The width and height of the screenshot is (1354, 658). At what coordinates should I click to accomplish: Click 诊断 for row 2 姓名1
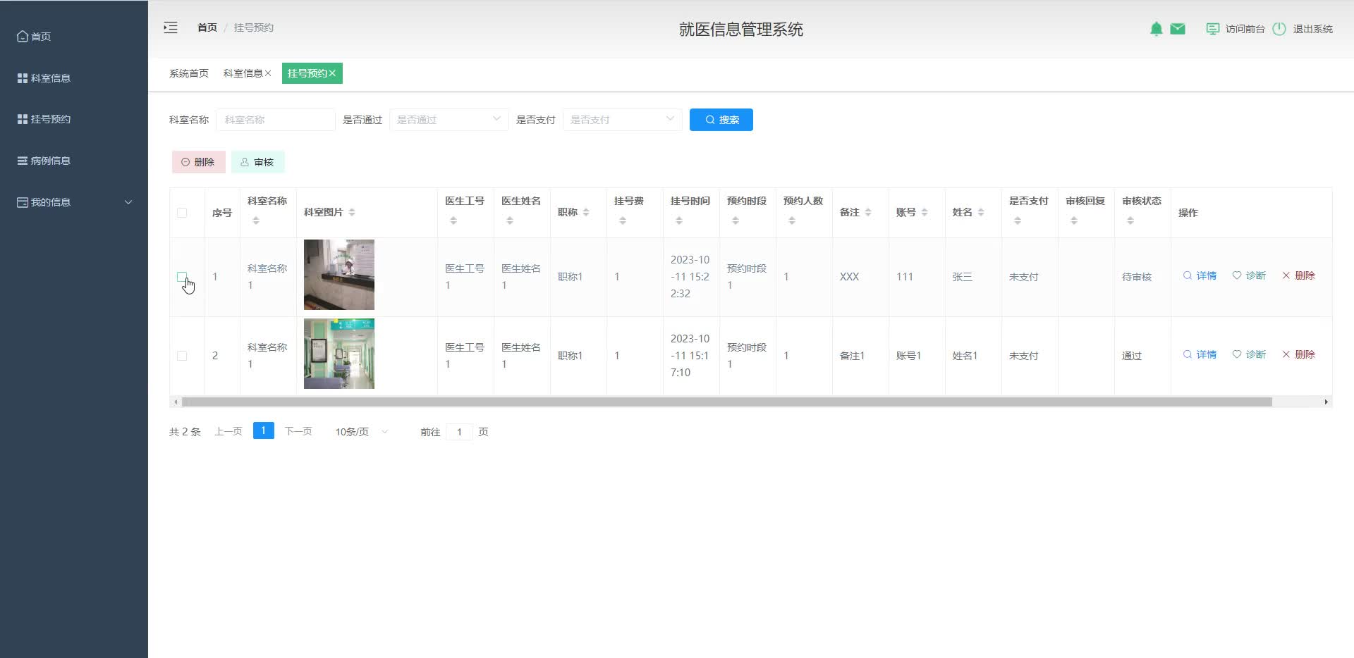coord(1249,354)
